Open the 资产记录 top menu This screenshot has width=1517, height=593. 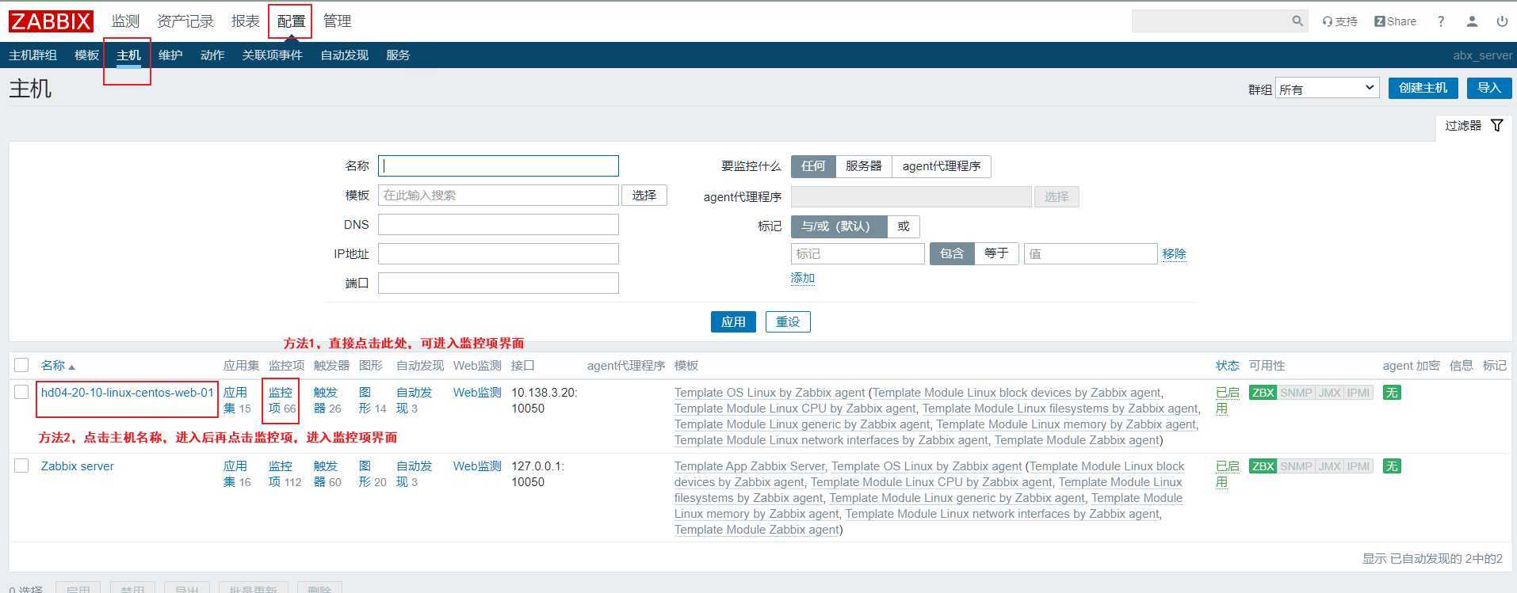(185, 21)
